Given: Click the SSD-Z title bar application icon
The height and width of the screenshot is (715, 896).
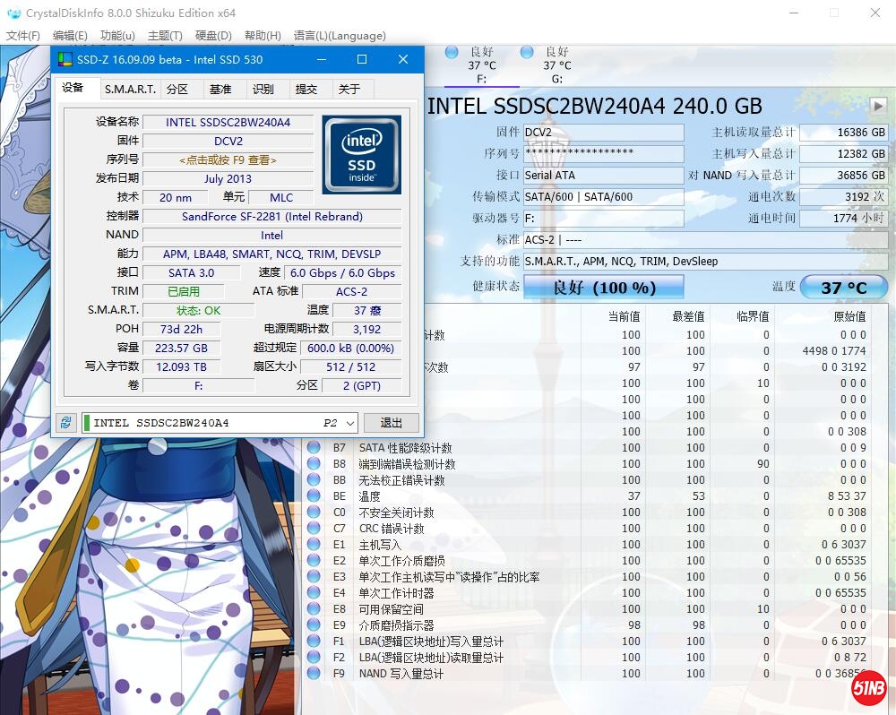Looking at the screenshot, I should [65, 59].
